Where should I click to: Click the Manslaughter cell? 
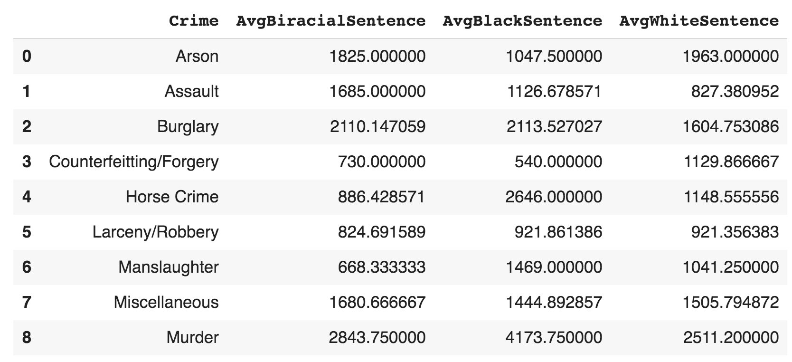pos(169,267)
